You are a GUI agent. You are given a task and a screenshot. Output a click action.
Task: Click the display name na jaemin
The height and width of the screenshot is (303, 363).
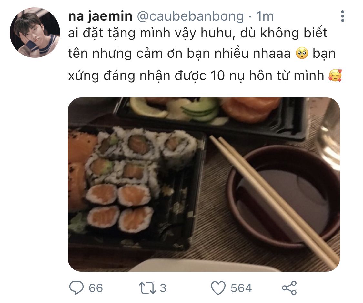[x=100, y=16]
